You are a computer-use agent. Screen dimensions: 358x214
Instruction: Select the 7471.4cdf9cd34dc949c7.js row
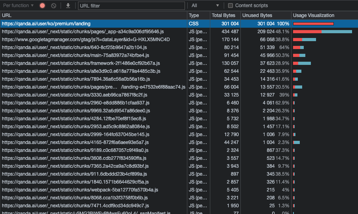coord(179,206)
